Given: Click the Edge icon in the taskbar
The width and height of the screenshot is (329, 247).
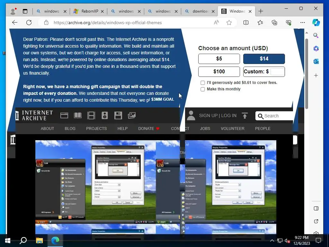Looking at the screenshot, I should coord(55,241).
